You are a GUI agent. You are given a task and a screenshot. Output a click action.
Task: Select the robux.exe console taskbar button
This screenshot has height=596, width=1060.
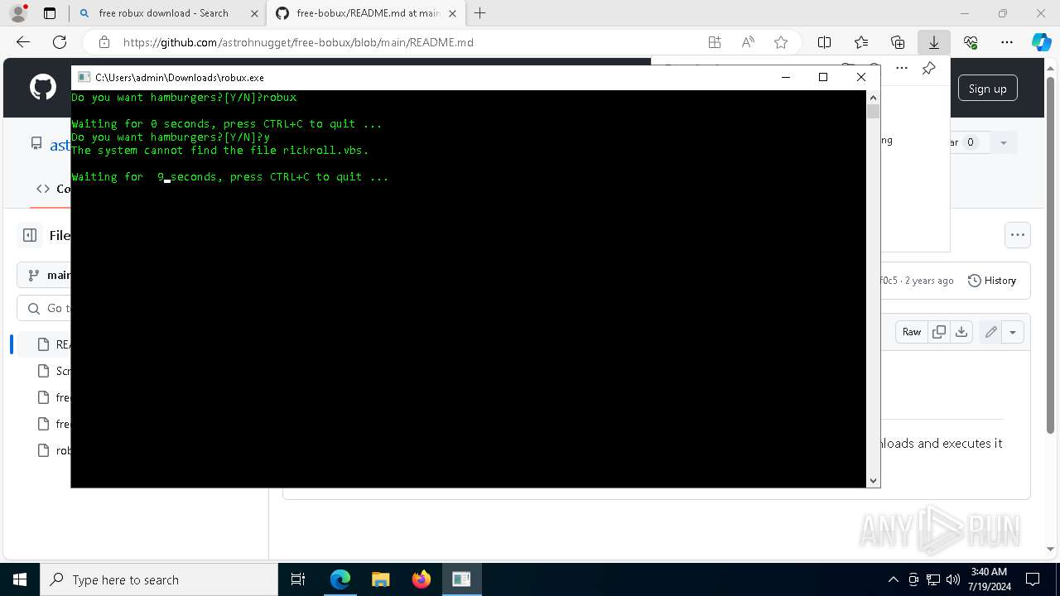(x=461, y=579)
